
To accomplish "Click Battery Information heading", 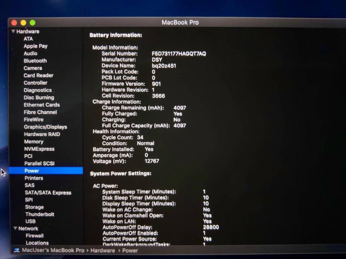I will (x=115, y=35).
